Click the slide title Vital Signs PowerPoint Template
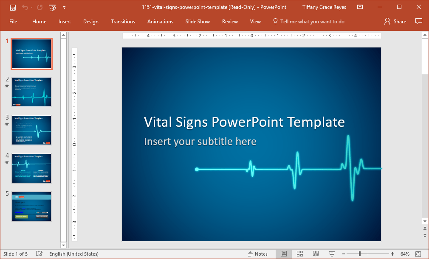Image resolution: width=429 pixels, height=259 pixels. [x=244, y=122]
